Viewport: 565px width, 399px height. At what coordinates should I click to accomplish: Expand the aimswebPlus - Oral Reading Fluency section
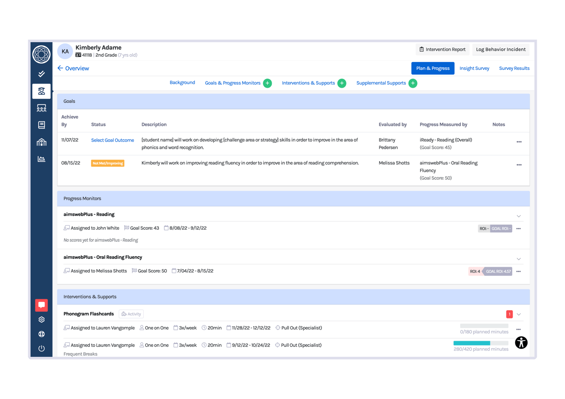pyautogui.click(x=519, y=259)
